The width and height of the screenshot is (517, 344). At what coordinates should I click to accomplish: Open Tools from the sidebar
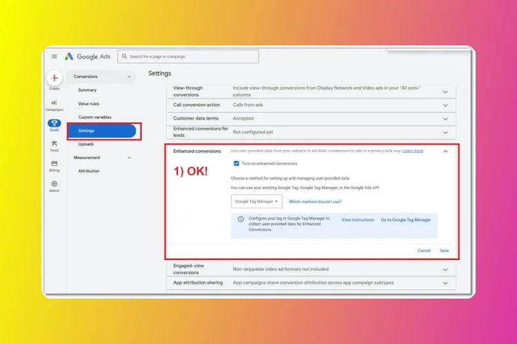click(54, 146)
